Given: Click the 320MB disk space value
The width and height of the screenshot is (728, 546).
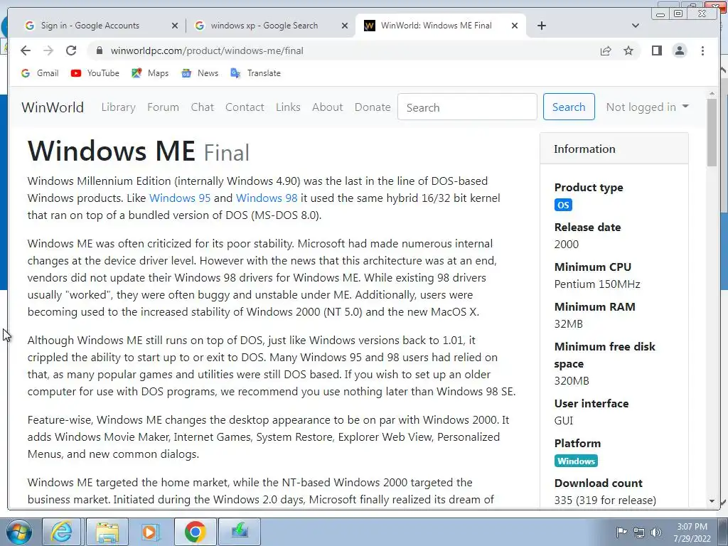Looking at the screenshot, I should click(x=572, y=381).
